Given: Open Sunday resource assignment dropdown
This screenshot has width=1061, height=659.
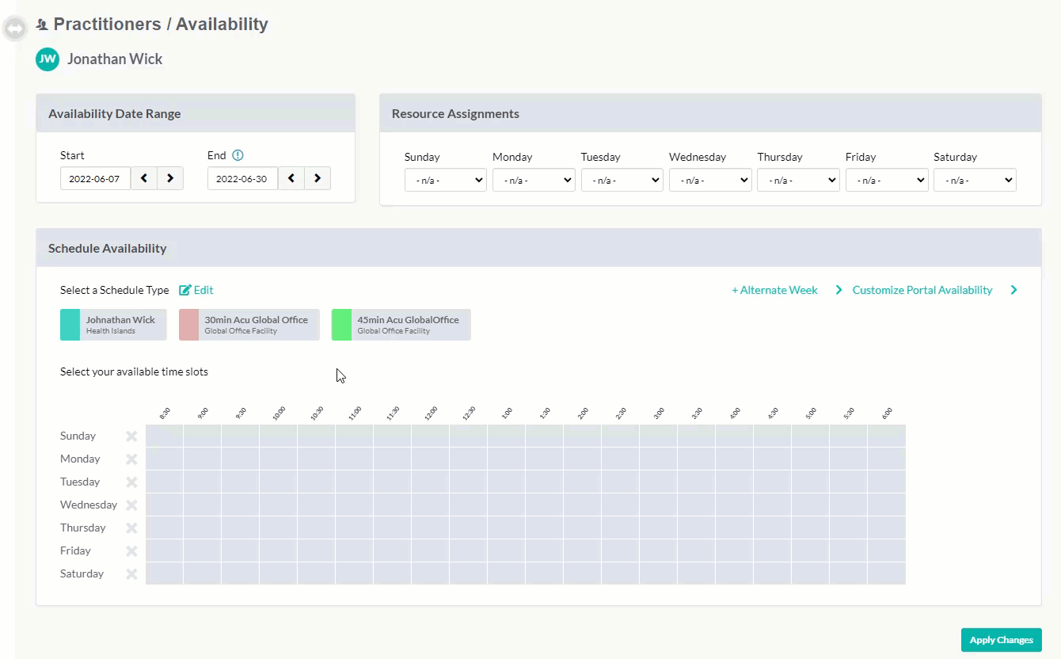Looking at the screenshot, I should click(446, 180).
